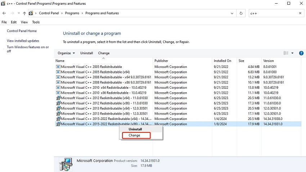Click icon of 2012 Redistributable (x86) row
Viewport: 306px width, 172px height.
click(58, 103)
